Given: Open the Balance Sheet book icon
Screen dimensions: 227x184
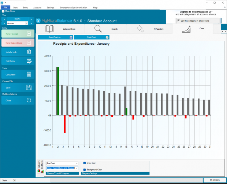Looking at the screenshot, I should click(49, 29).
